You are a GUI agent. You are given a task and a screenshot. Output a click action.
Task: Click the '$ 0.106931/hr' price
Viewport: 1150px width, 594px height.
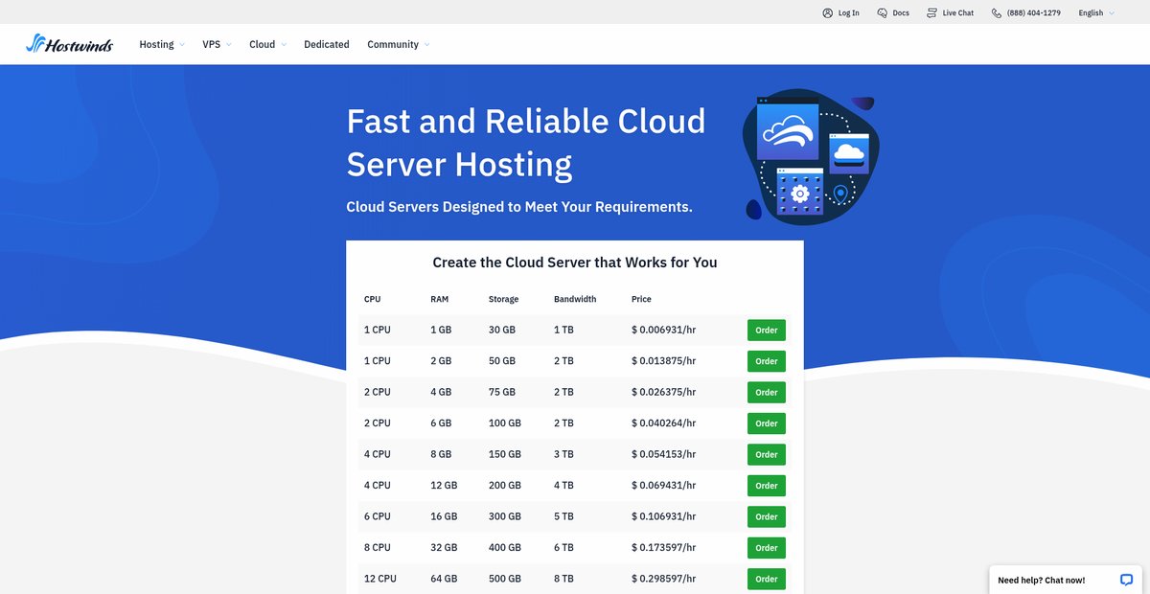click(x=663, y=516)
